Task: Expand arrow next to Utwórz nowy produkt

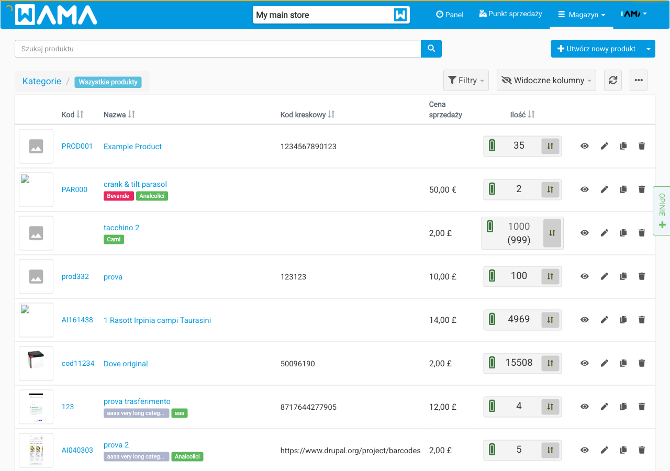Action: 649,49
